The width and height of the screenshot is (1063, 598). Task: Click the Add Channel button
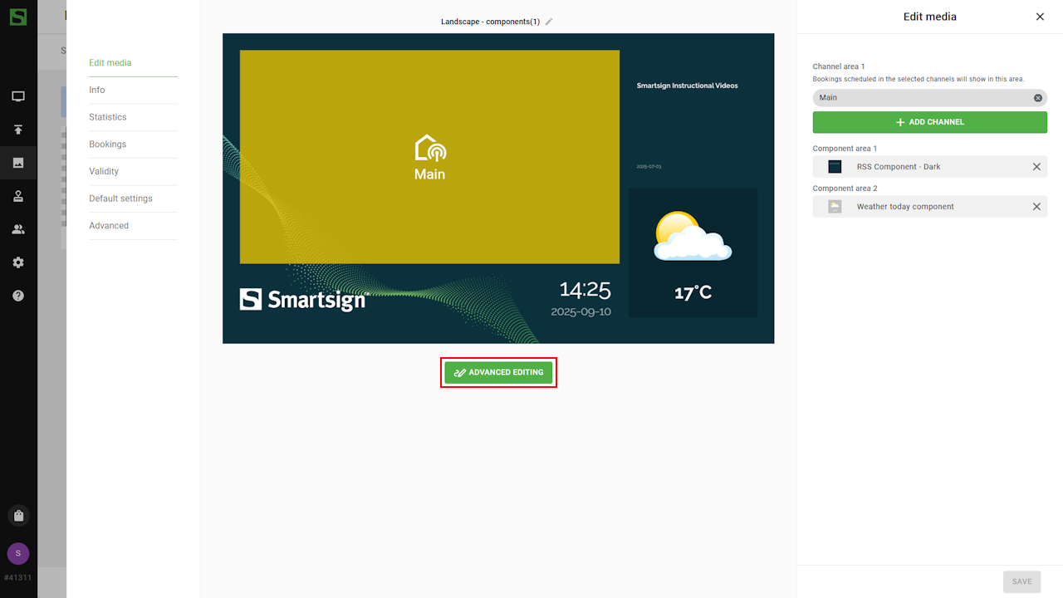pos(929,122)
